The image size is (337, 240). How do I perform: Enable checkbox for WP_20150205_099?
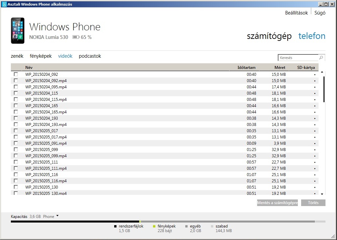[x=16, y=149]
